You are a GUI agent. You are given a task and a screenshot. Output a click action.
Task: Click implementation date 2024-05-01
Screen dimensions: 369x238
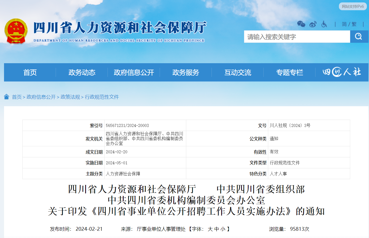[x=117, y=163]
